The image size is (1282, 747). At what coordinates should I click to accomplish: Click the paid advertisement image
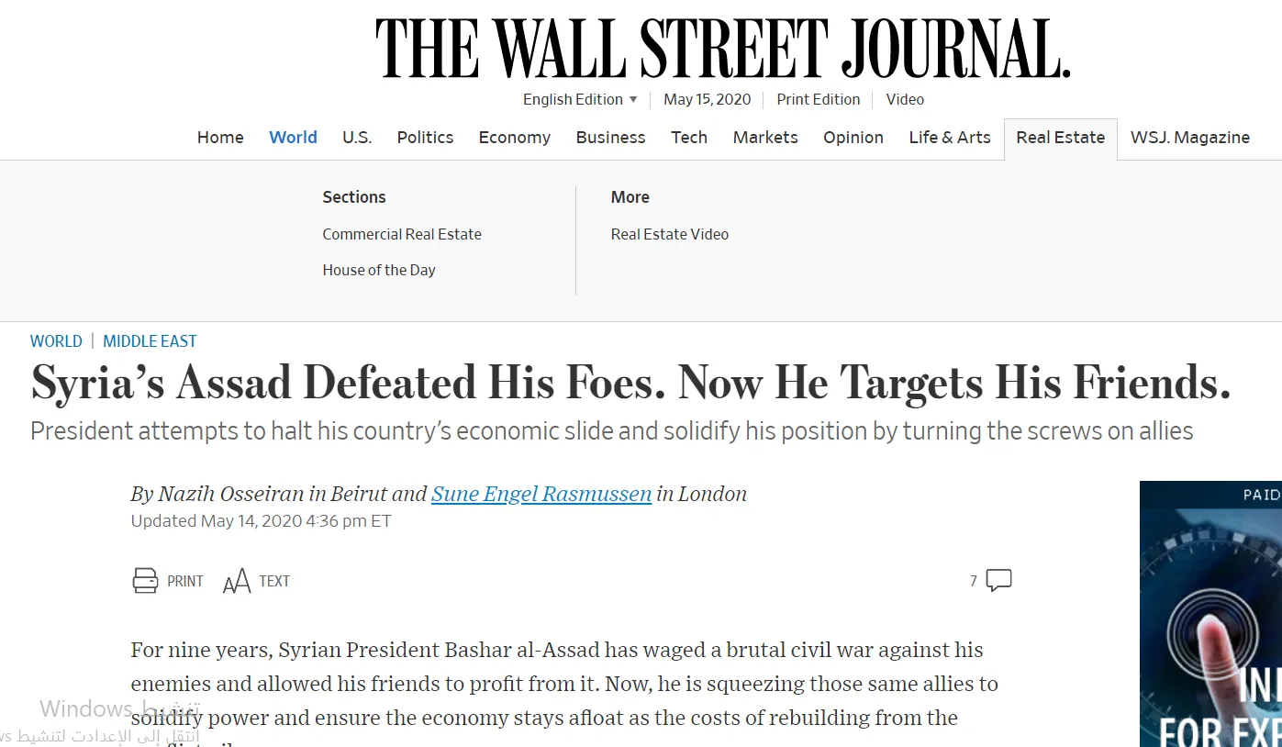click(1210, 614)
